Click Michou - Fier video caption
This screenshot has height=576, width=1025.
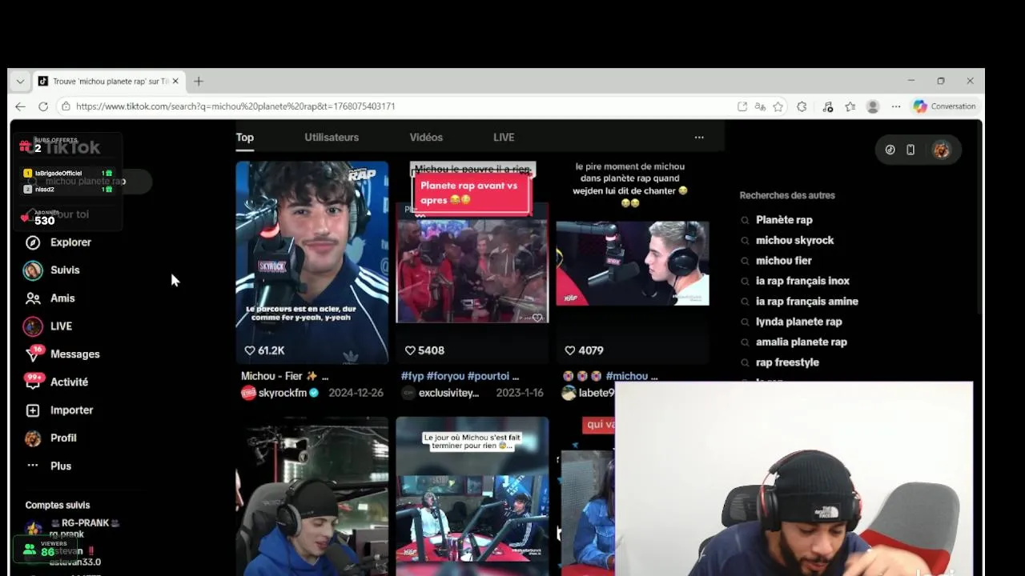coord(284,376)
